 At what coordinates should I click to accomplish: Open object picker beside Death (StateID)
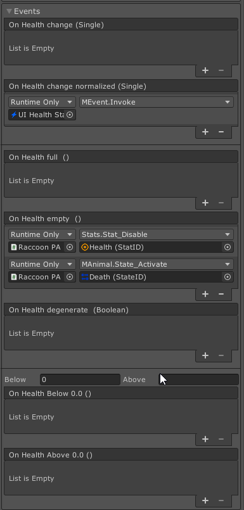tap(228, 277)
